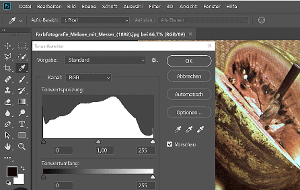300x190 pixels.
Task: Open the Ansicht menu
Action: click(188, 7)
